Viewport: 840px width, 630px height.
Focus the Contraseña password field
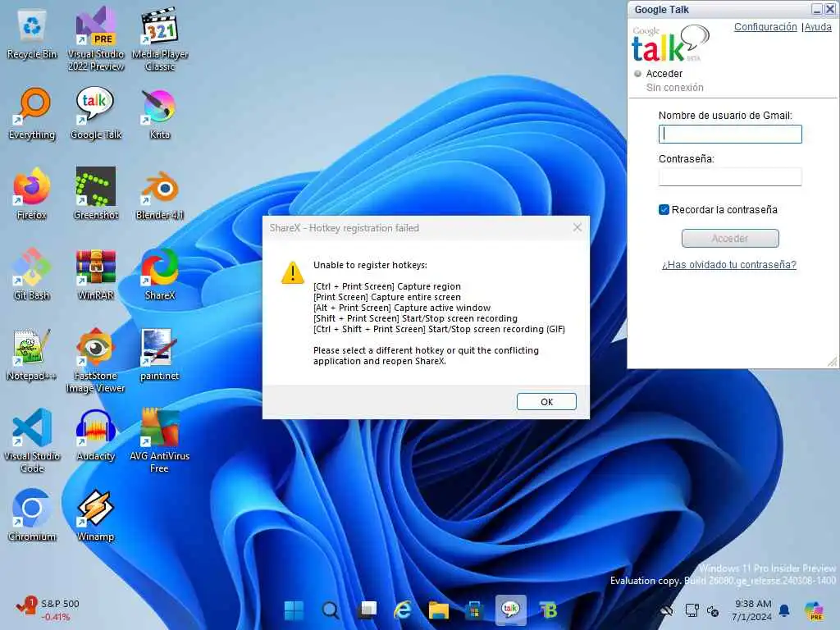(729, 177)
